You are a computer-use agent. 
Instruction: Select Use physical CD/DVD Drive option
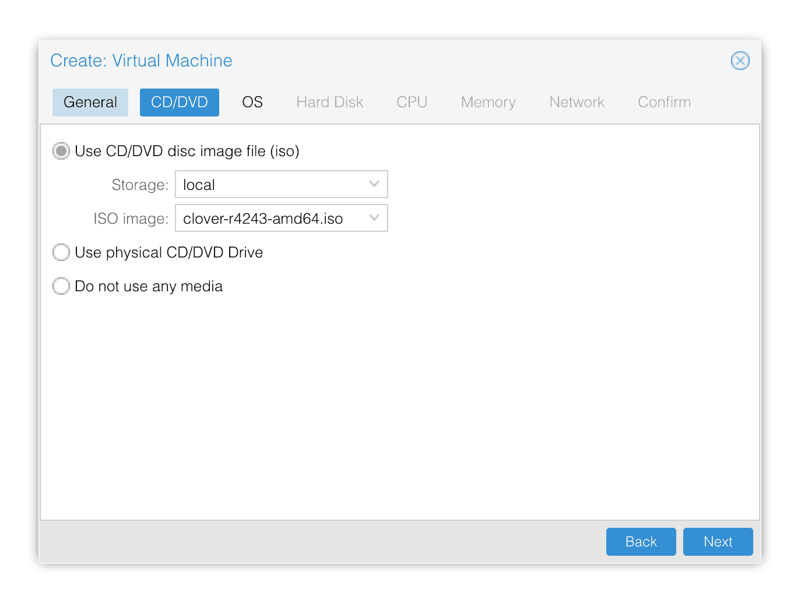pyautogui.click(x=61, y=252)
